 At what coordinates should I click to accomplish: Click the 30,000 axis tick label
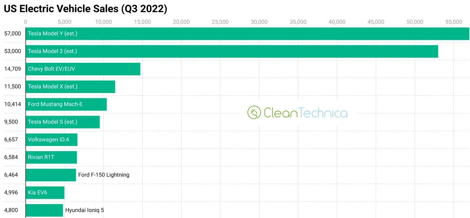click(x=259, y=22)
